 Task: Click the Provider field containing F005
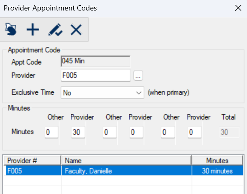pyautogui.click(x=95, y=75)
